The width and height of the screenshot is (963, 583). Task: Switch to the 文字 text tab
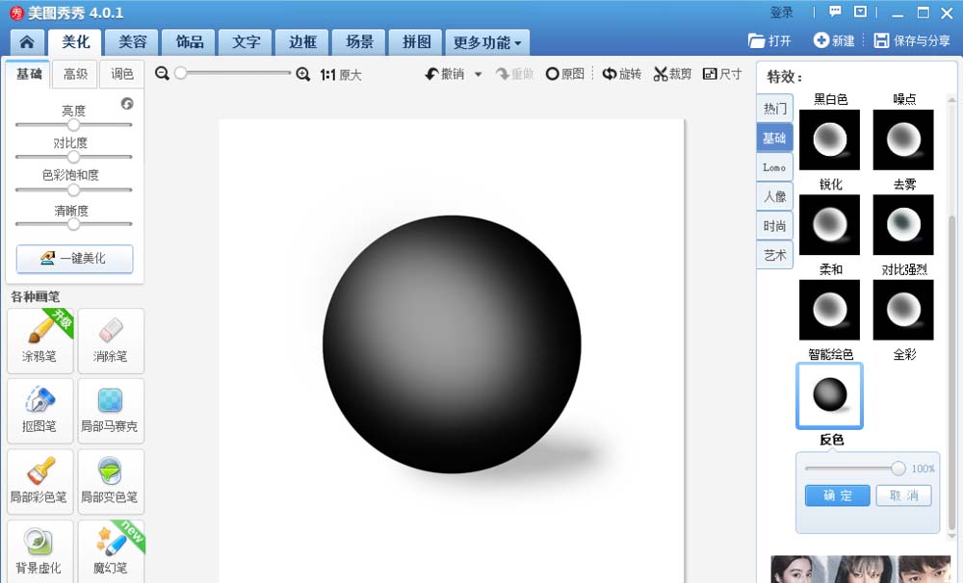(246, 41)
